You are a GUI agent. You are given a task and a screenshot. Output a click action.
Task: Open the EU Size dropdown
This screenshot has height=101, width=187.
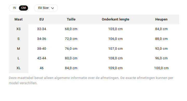46,8
